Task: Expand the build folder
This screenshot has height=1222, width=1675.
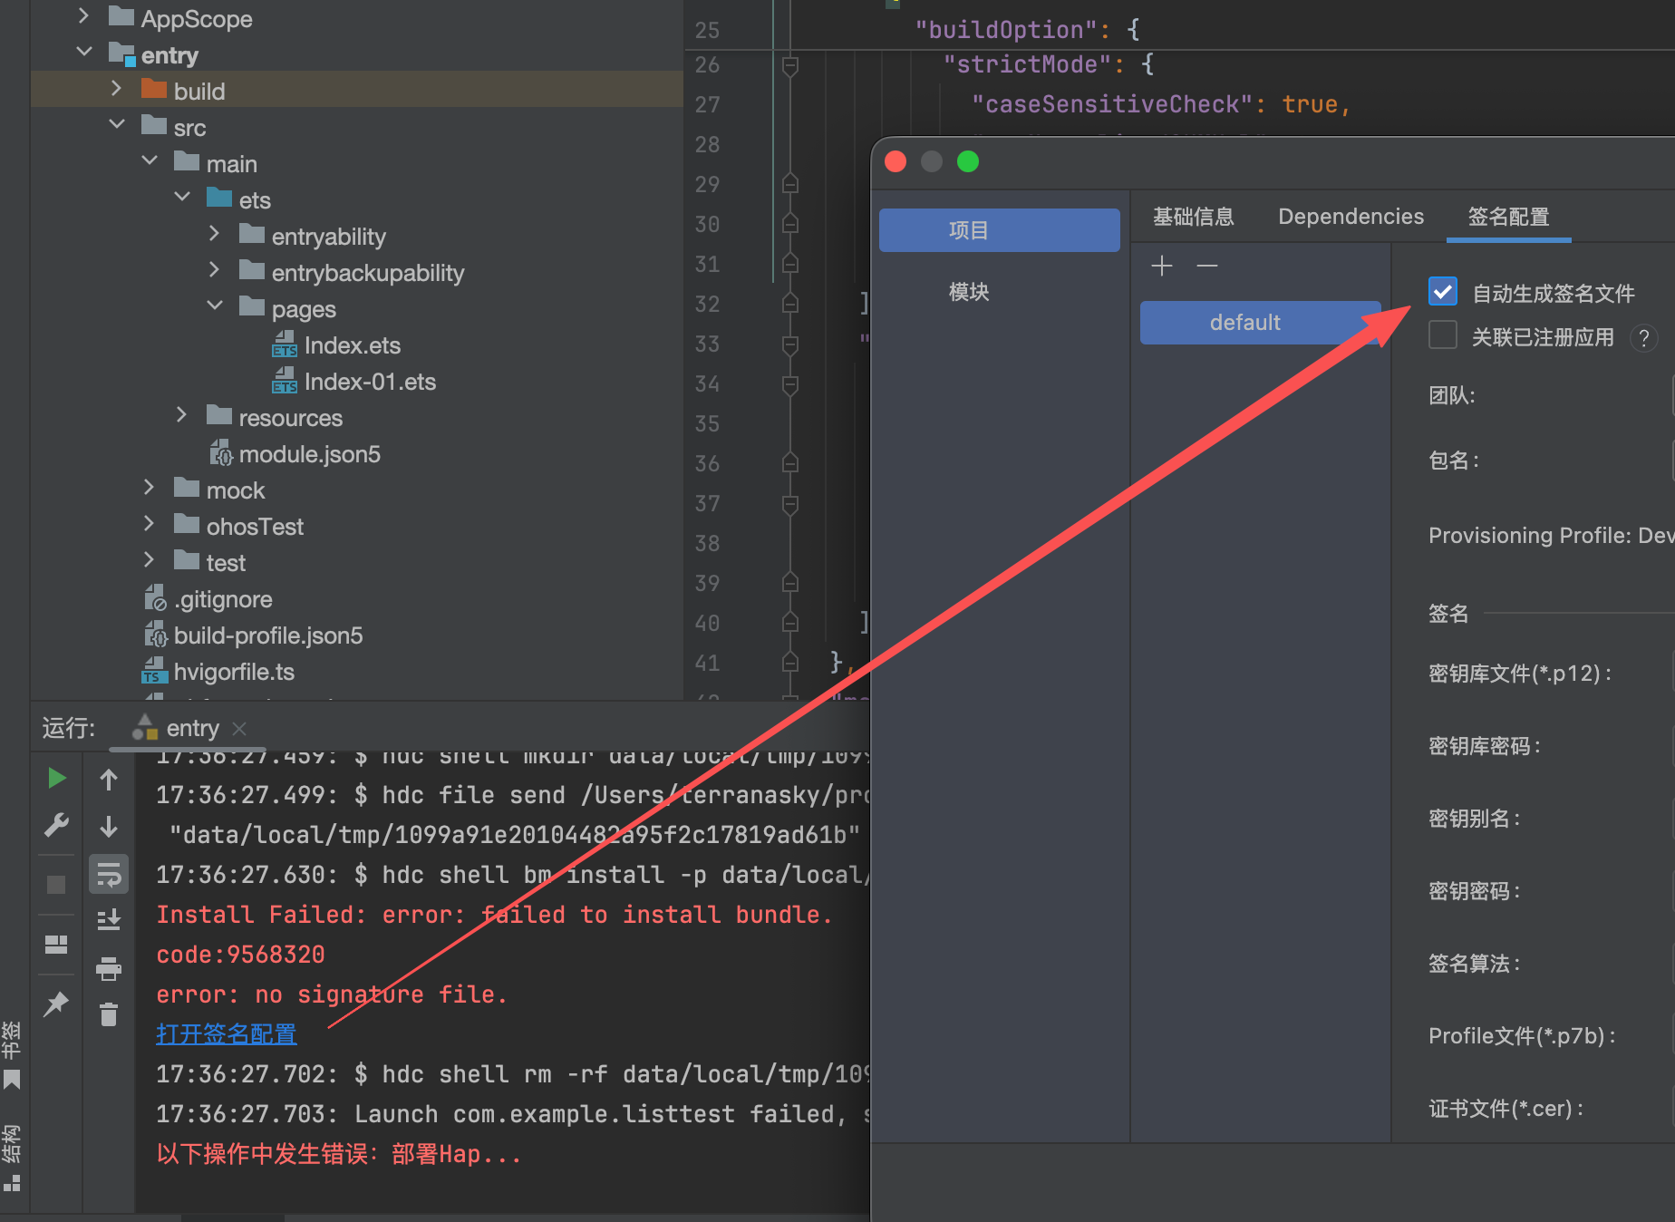Action: tap(116, 89)
